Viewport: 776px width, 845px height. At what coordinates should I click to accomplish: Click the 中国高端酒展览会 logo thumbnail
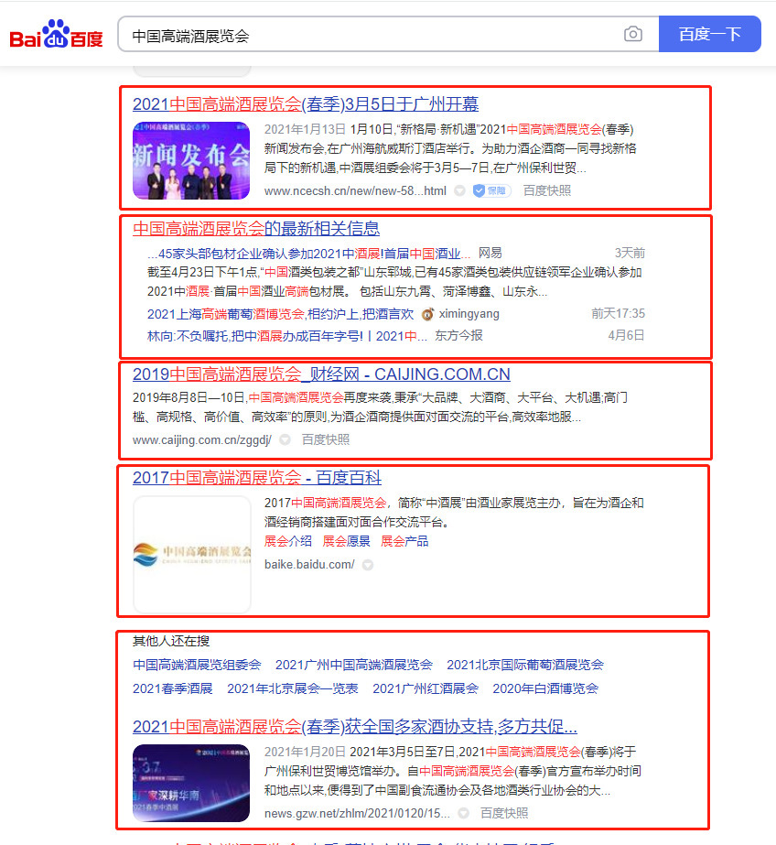pyautogui.click(x=191, y=555)
